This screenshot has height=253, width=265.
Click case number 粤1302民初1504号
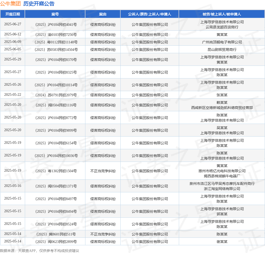coord(56,171)
